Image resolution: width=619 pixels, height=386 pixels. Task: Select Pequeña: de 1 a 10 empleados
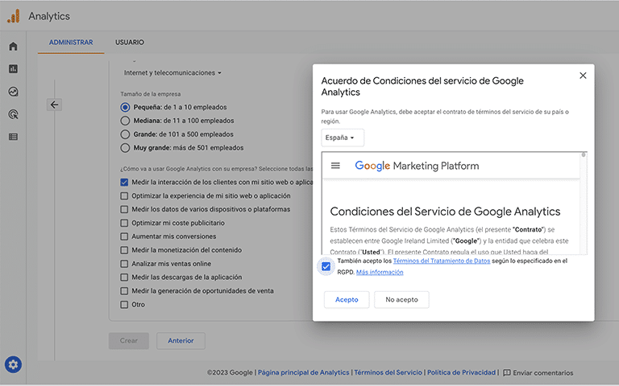(x=125, y=107)
